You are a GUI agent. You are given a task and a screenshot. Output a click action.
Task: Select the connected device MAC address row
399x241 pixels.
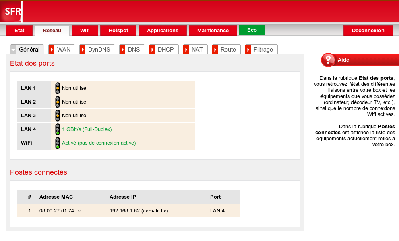[60, 210]
